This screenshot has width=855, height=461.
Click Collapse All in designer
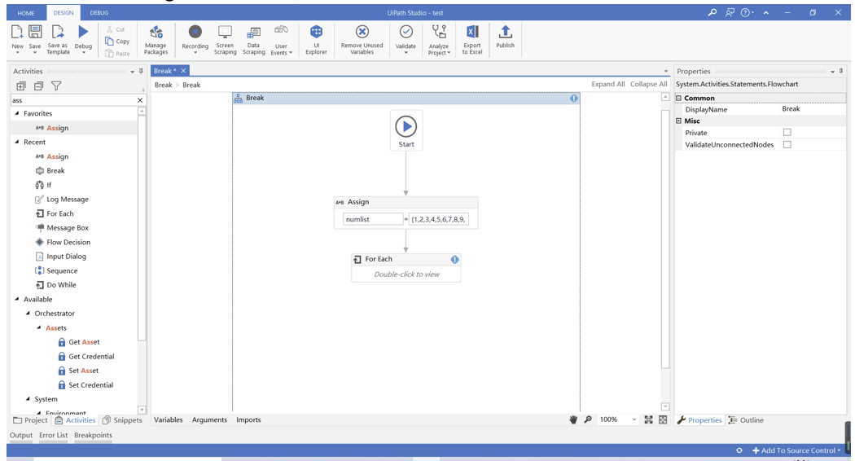pos(648,84)
